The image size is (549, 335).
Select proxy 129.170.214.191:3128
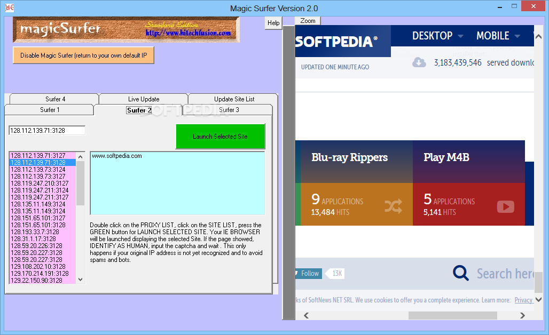pos(42,274)
